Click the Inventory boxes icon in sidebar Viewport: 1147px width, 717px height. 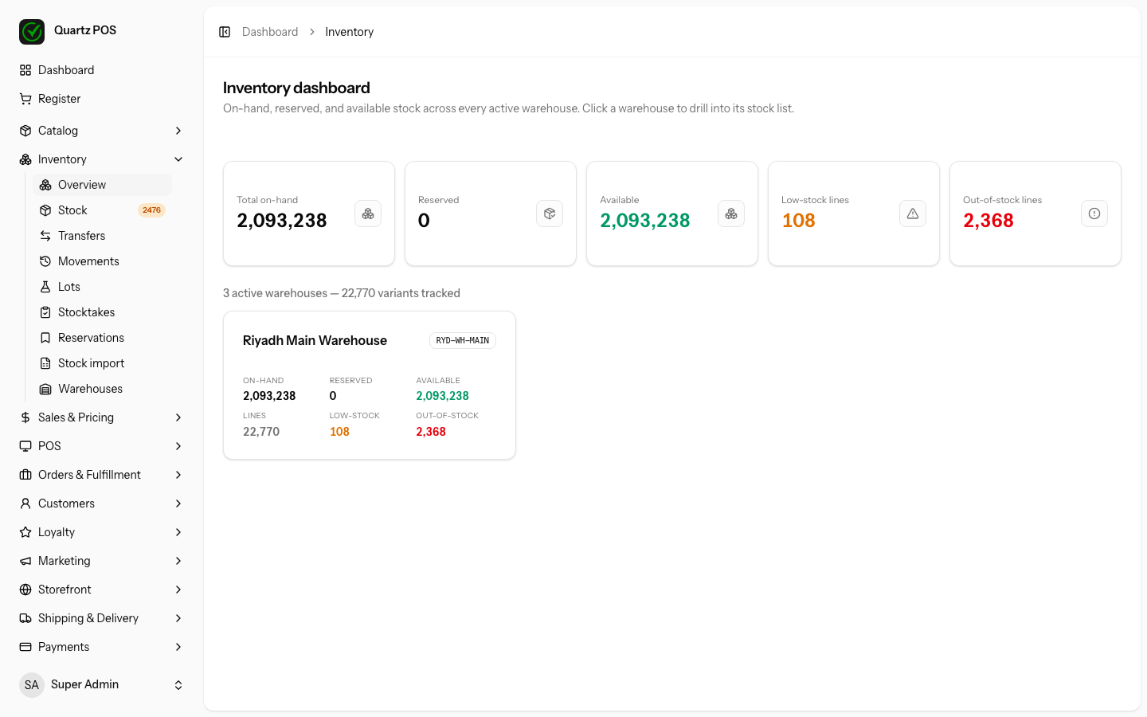[25, 159]
